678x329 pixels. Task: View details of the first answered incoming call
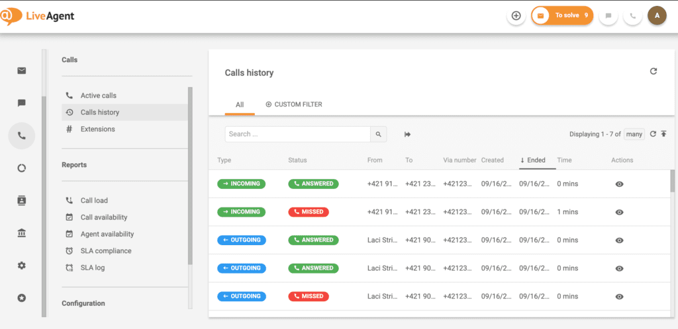(619, 184)
